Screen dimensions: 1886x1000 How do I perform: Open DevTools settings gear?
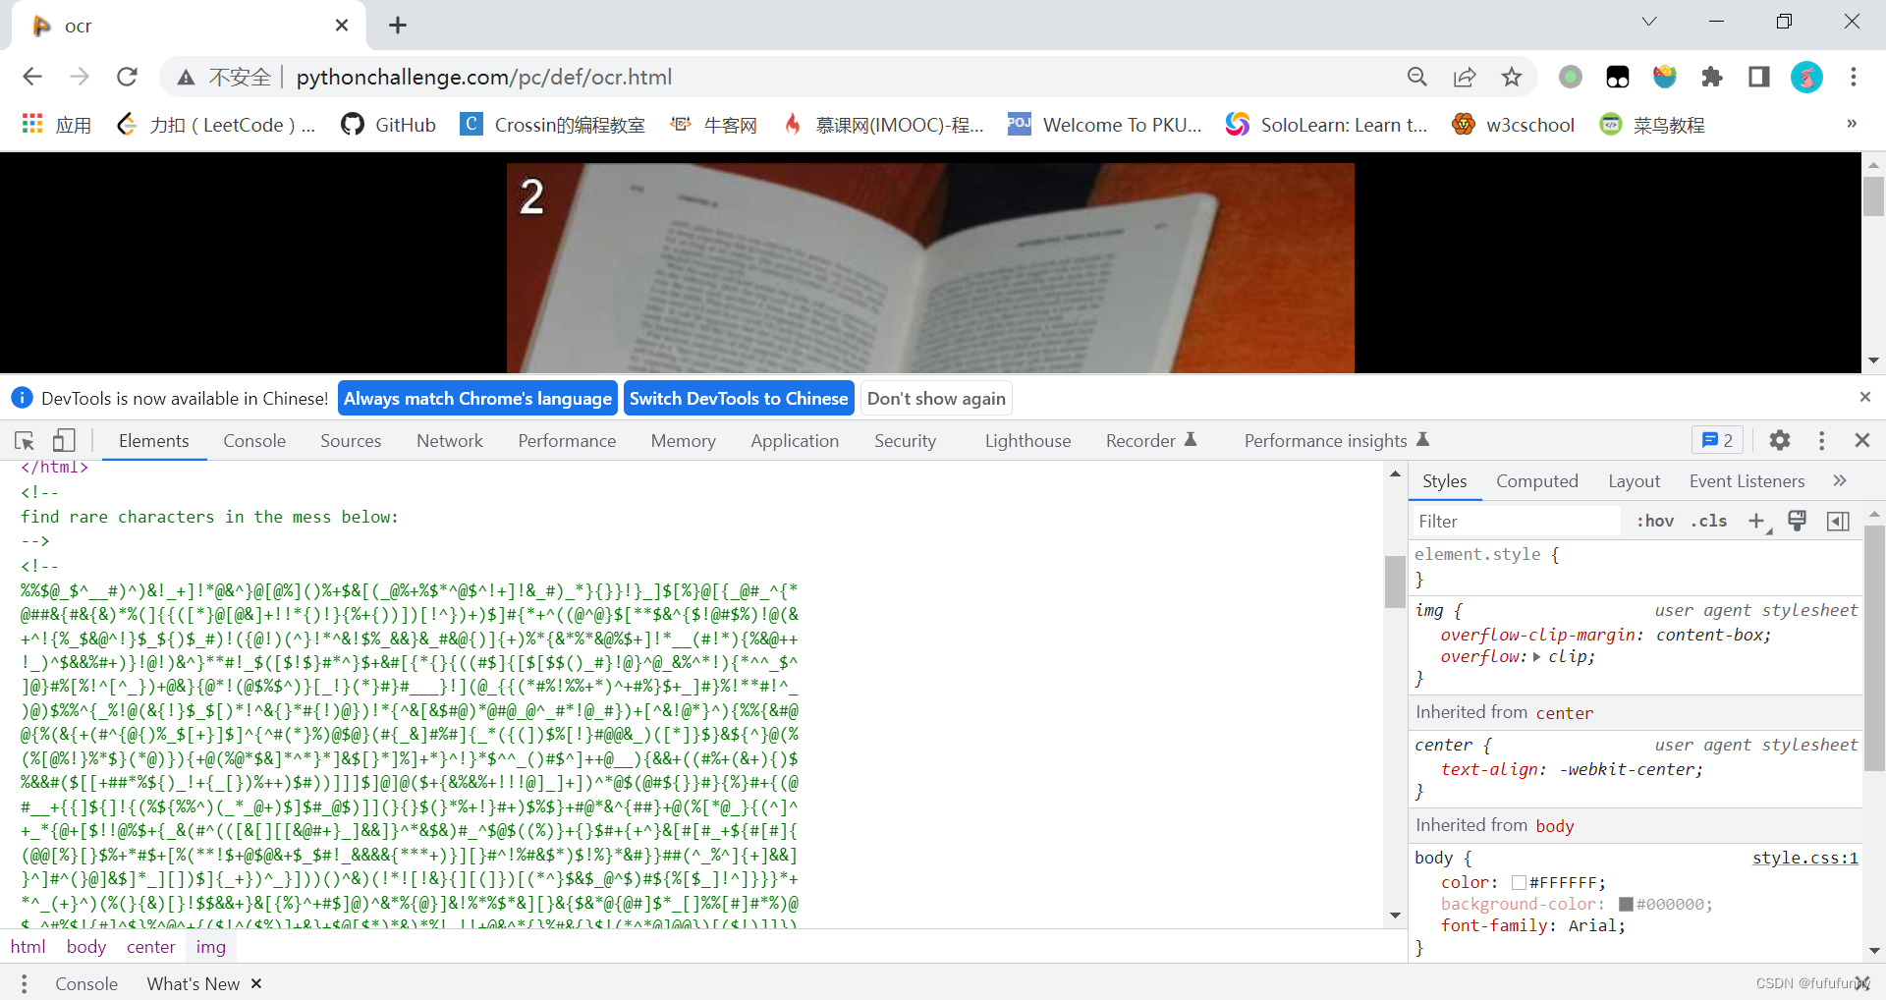pyautogui.click(x=1778, y=440)
